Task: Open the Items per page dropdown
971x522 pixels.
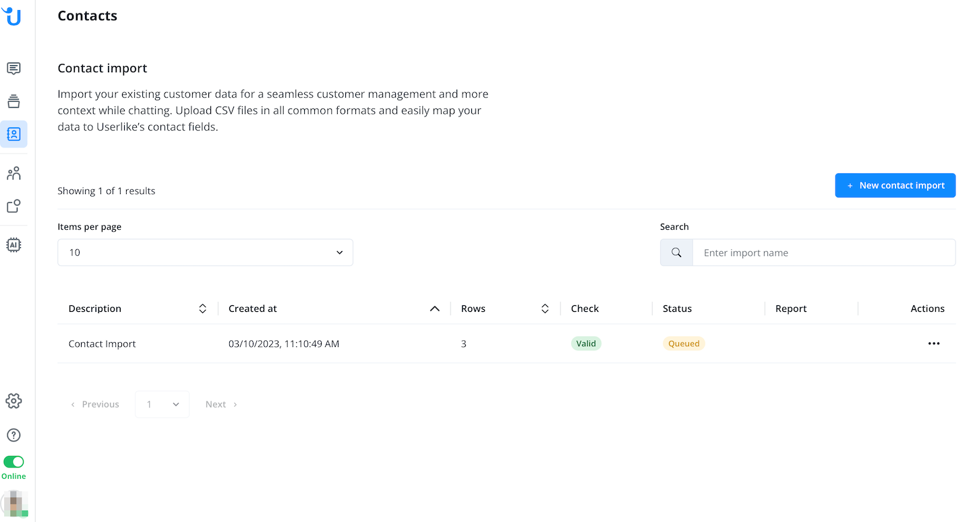Action: pyautogui.click(x=205, y=253)
